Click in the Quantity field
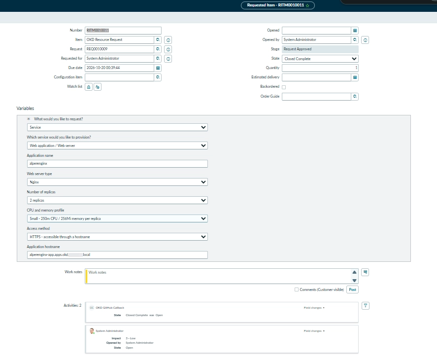 [x=320, y=68]
